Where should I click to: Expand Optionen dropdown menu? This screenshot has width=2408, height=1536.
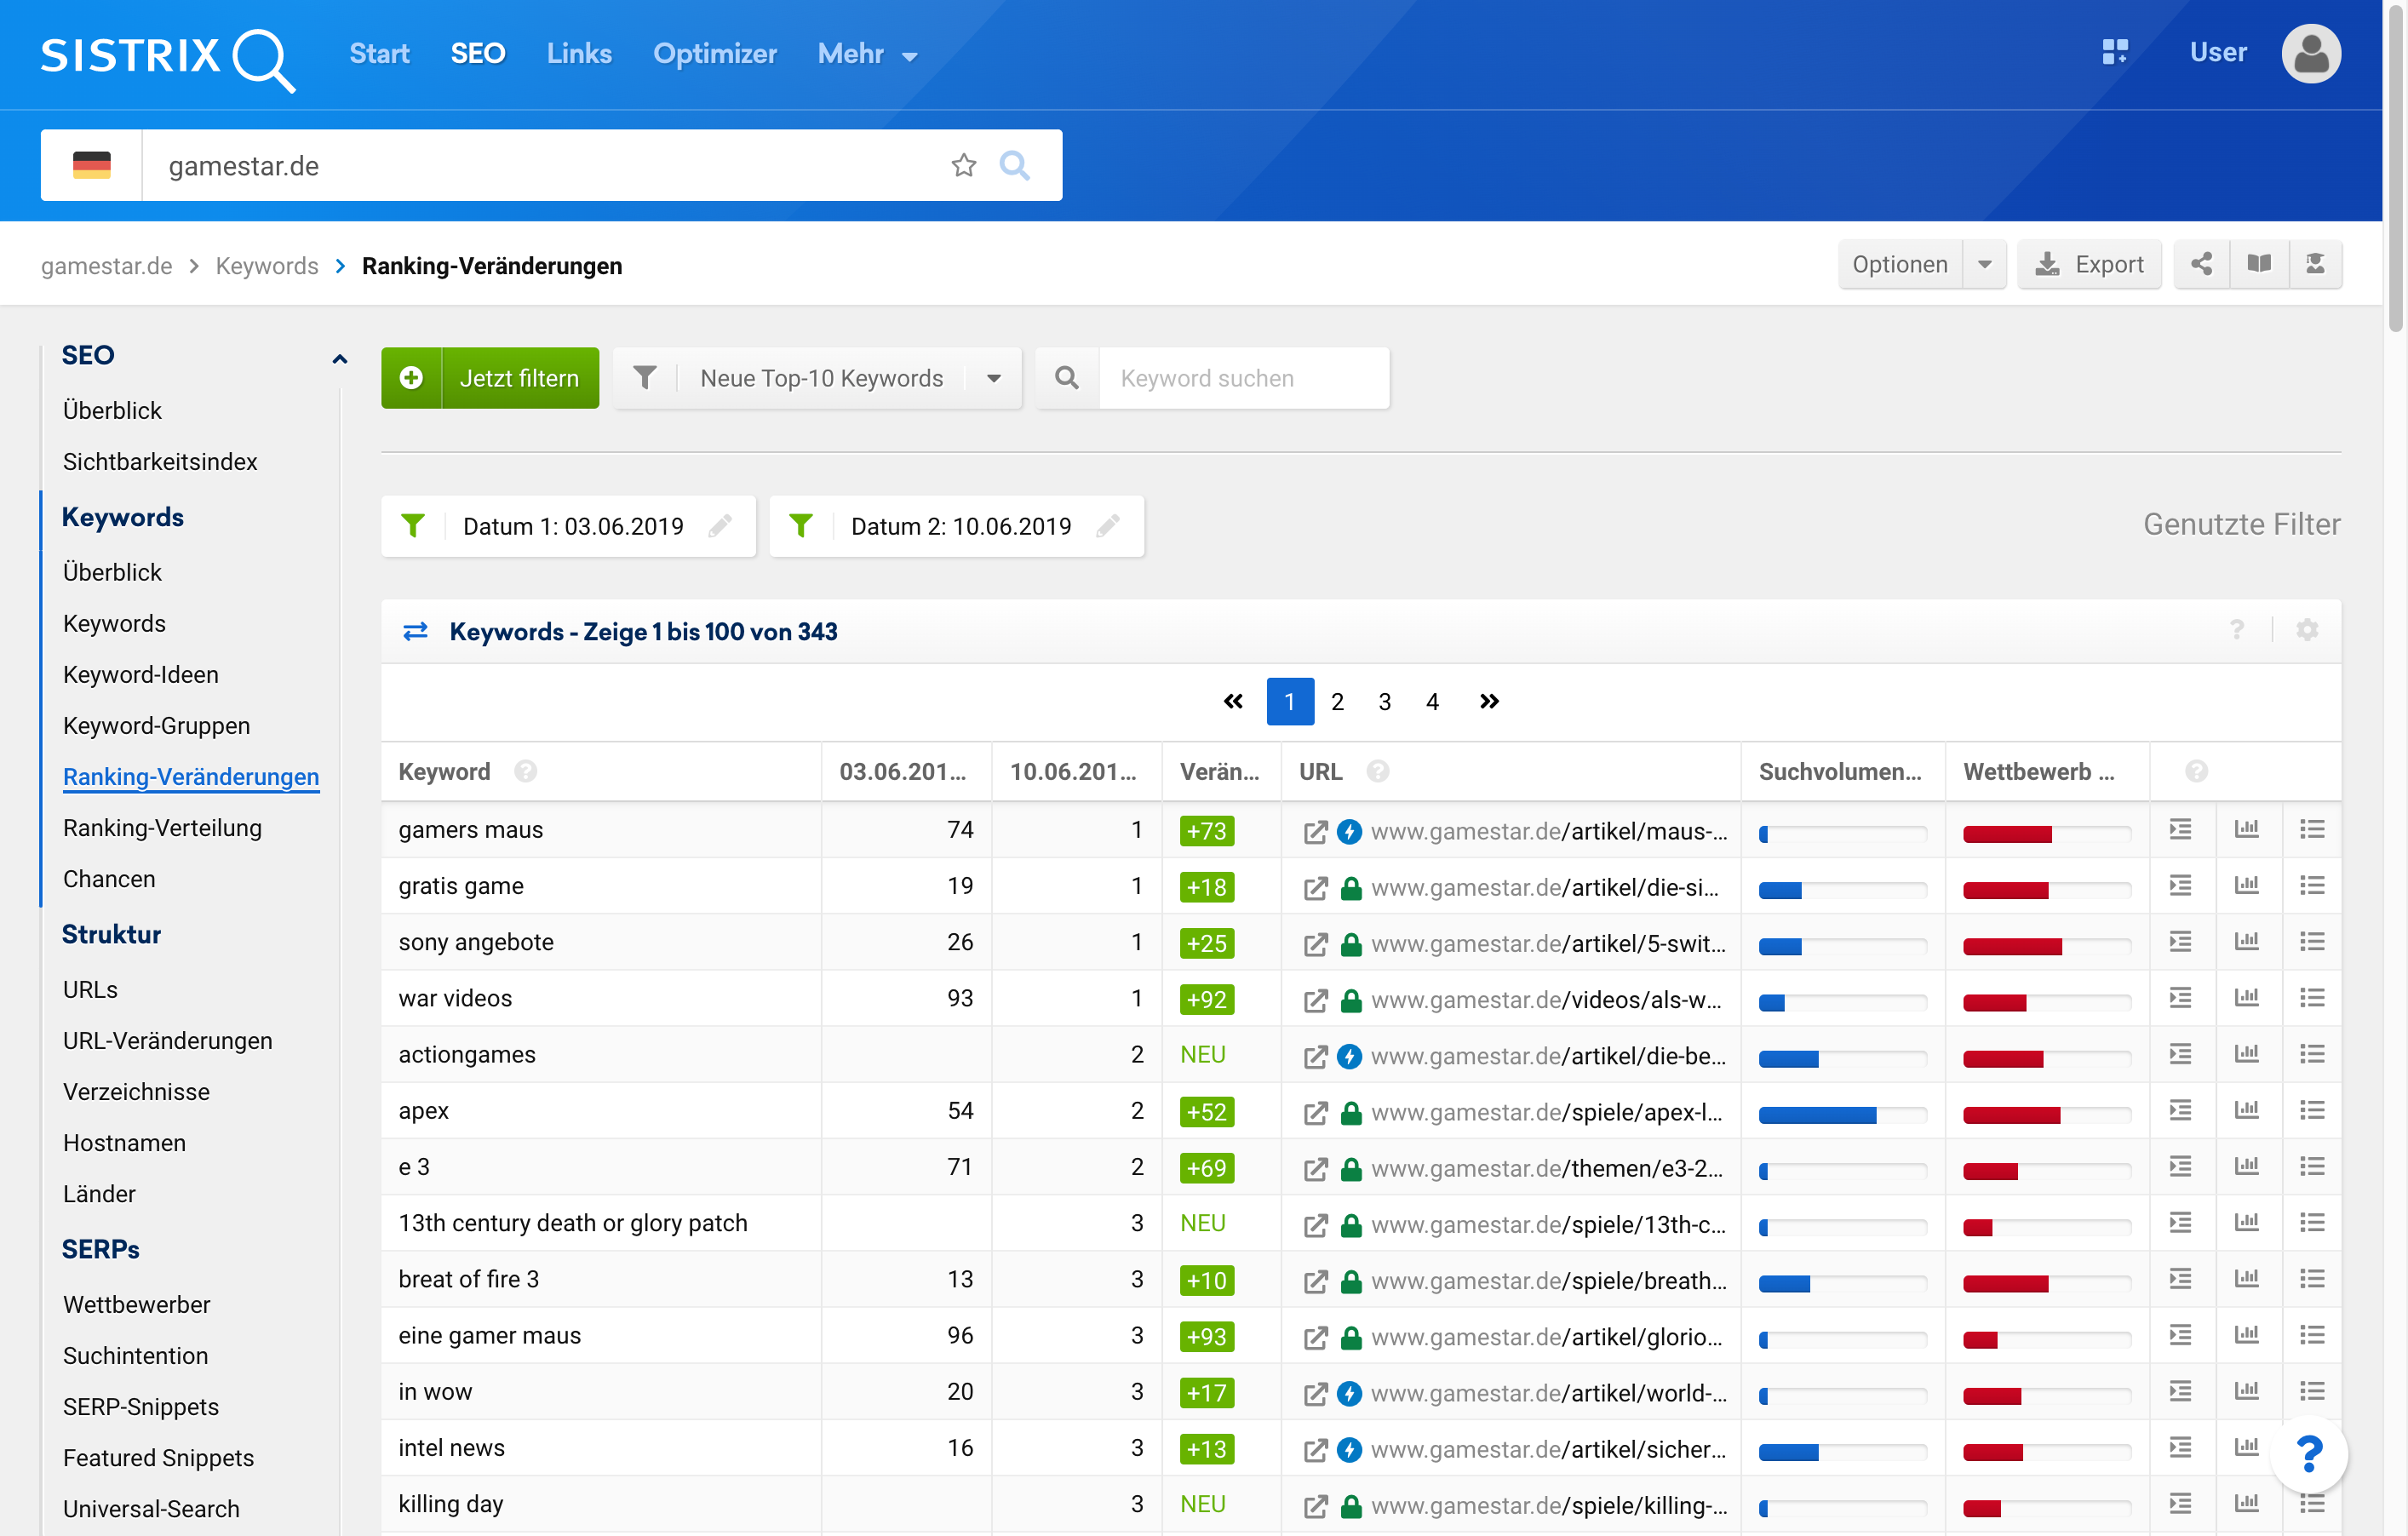pos(1985,265)
